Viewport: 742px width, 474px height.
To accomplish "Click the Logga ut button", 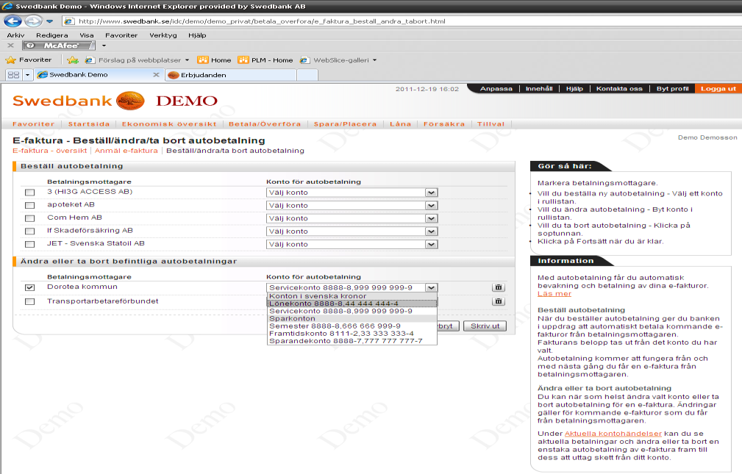I will pyautogui.click(x=718, y=88).
